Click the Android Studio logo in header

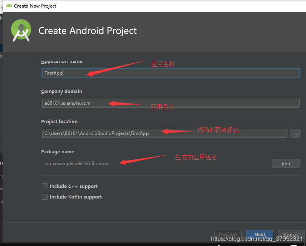pyautogui.click(x=21, y=31)
